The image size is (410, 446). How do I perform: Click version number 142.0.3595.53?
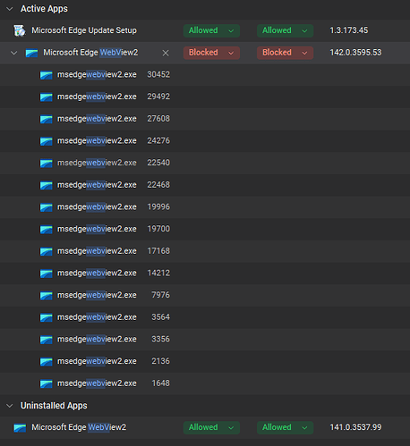(x=355, y=53)
